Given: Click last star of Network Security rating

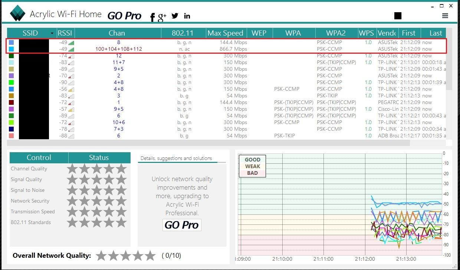Looking at the screenshot, I should (121, 201).
